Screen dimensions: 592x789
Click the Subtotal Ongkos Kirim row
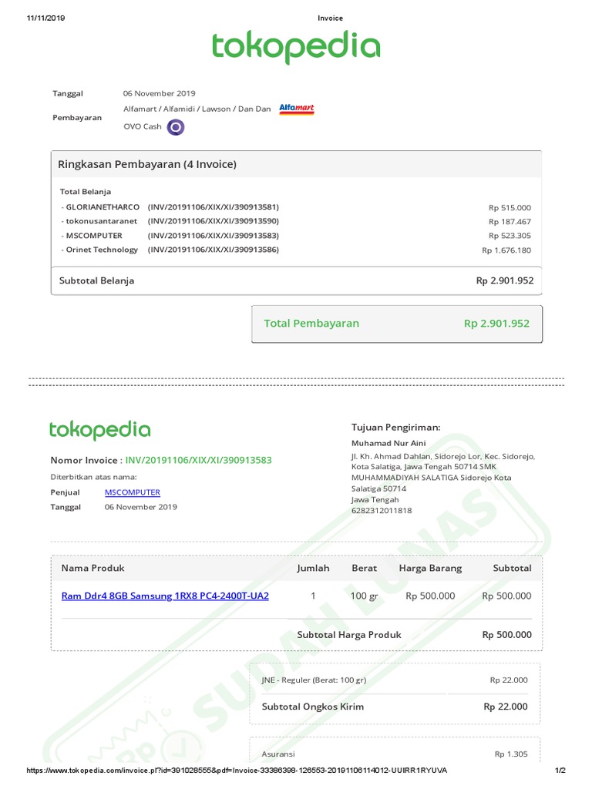click(x=395, y=707)
